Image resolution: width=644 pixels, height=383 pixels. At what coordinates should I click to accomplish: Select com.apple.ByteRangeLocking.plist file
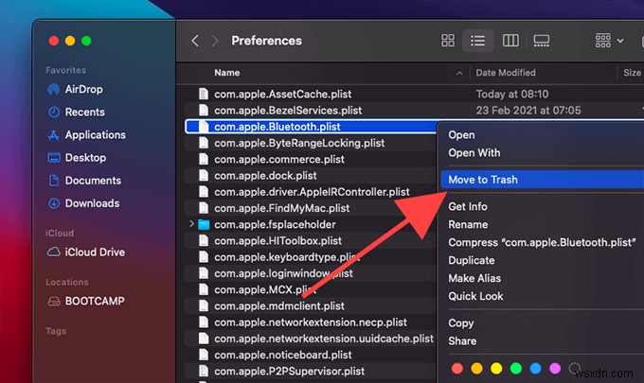299,143
